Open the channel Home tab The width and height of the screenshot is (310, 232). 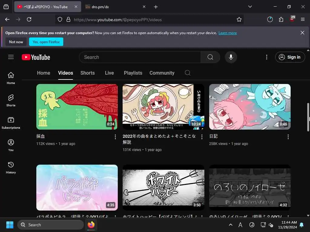coord(44,73)
